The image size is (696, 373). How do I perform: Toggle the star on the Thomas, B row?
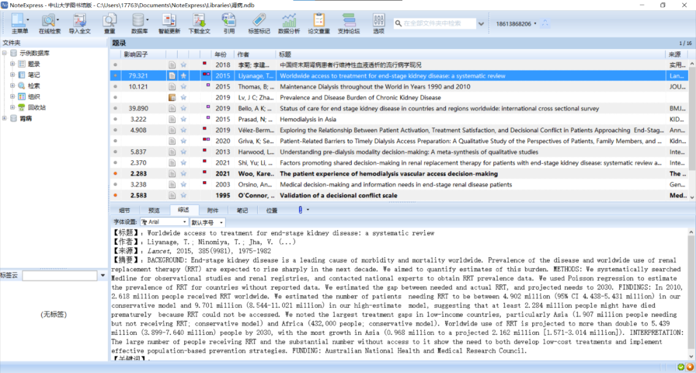click(x=183, y=87)
